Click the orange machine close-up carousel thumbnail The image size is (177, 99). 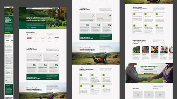click(x=155, y=50)
